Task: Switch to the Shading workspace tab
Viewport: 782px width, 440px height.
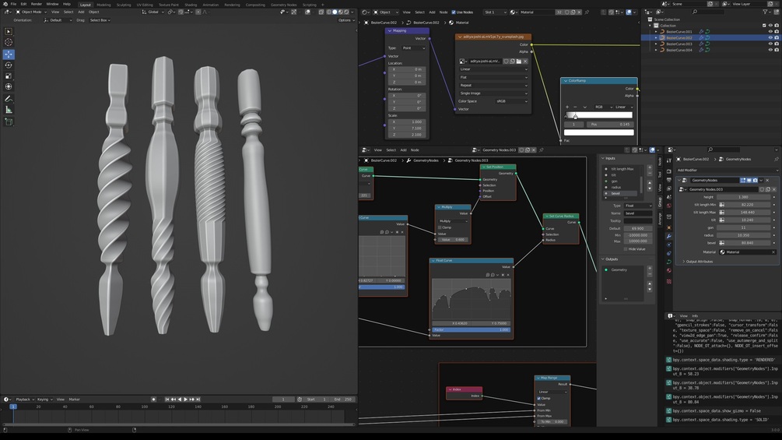Action: [191, 5]
